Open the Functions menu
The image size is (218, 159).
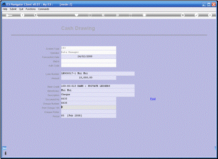[31, 9]
